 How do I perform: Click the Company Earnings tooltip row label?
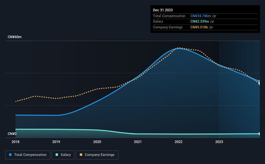(x=168, y=27)
